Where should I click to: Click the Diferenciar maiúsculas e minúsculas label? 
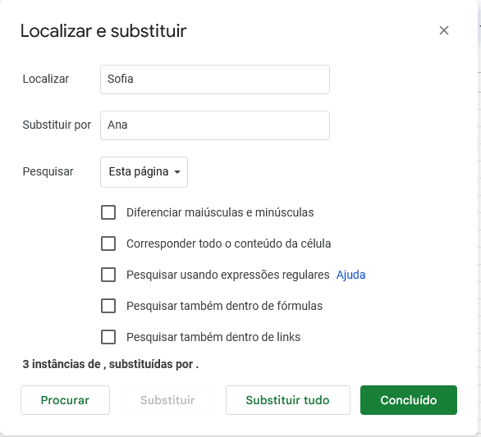pos(220,212)
